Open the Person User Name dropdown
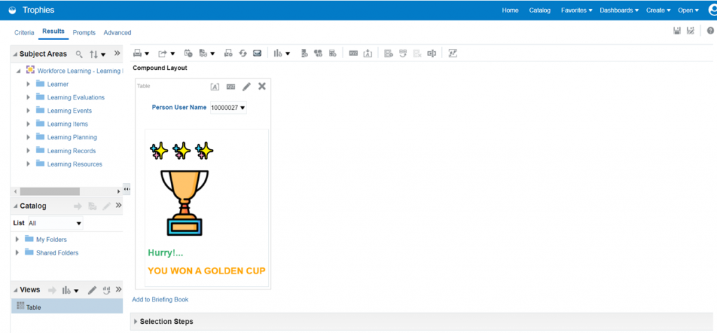Viewport: 717px width, 333px height. point(228,108)
